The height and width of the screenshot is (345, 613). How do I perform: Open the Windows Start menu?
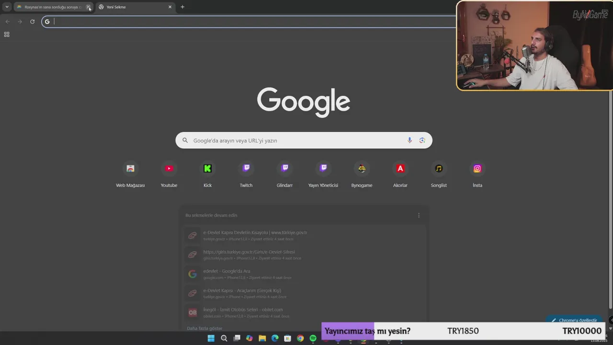point(211,338)
